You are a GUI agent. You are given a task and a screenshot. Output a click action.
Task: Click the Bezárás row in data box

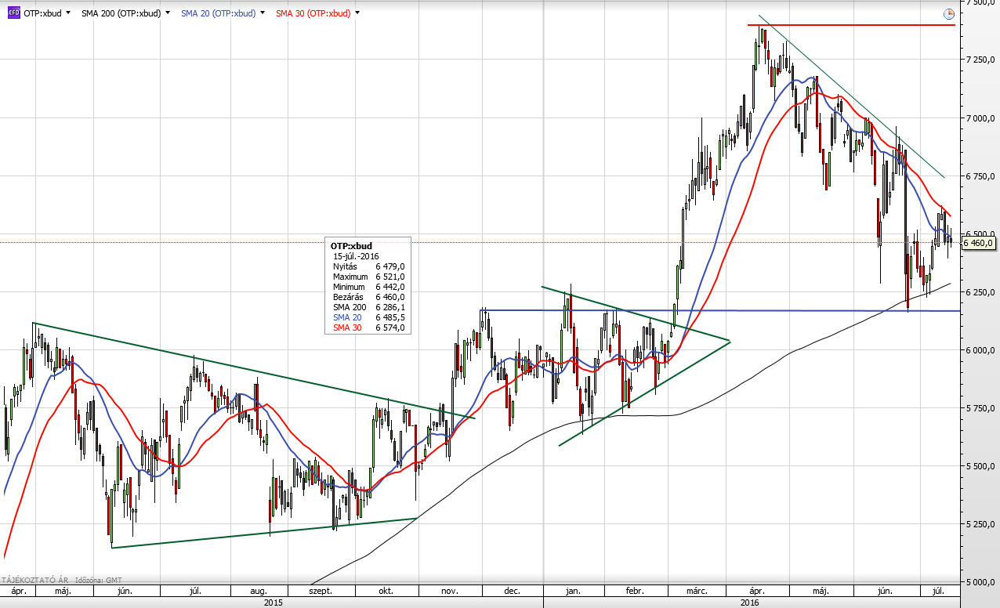368,297
